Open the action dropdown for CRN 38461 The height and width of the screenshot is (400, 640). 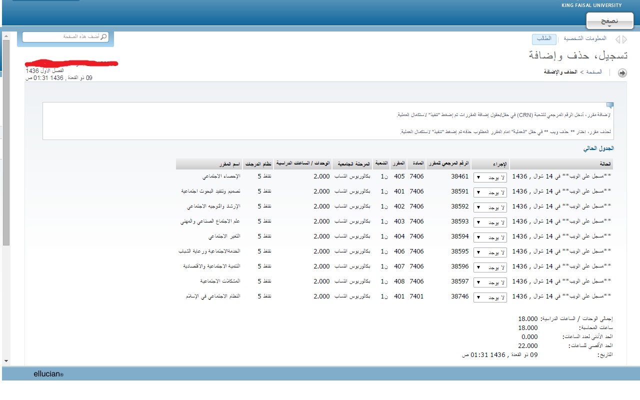[x=490, y=177]
